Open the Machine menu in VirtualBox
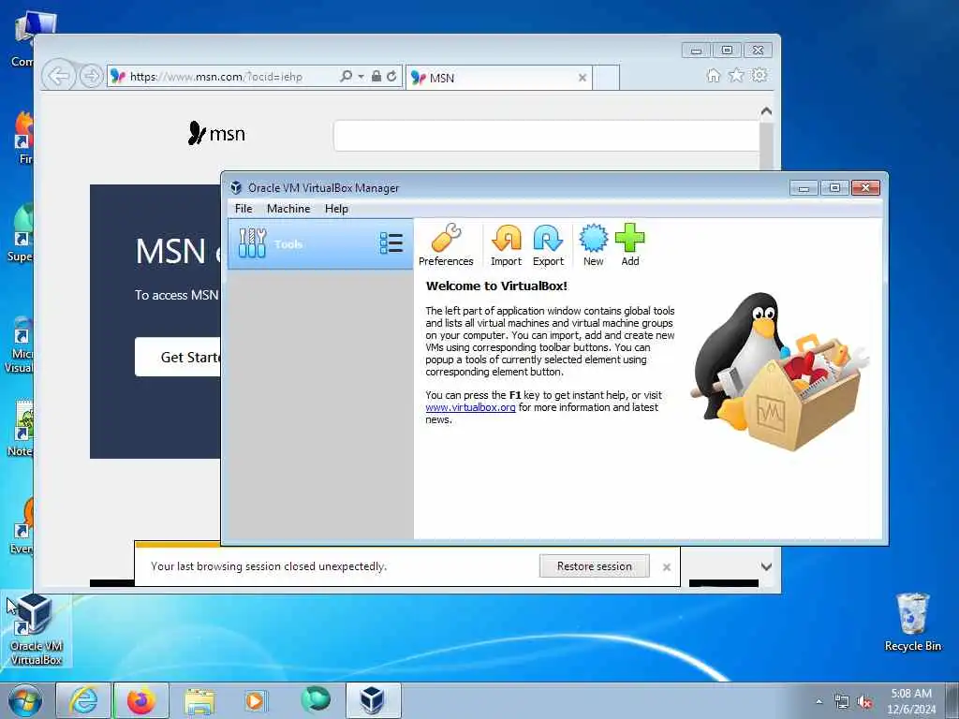 [288, 209]
